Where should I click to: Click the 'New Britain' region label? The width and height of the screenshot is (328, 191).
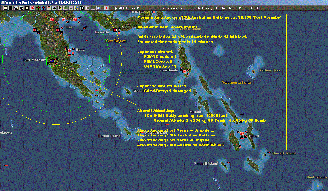point(116,41)
